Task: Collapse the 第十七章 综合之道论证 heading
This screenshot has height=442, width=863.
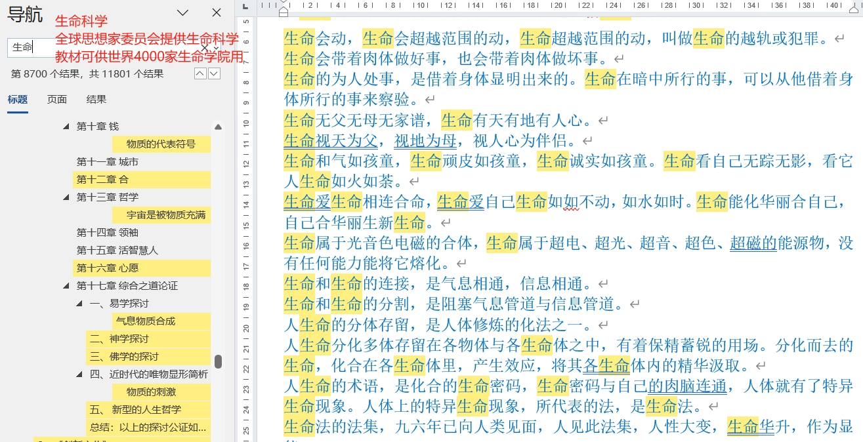Action: pos(66,286)
